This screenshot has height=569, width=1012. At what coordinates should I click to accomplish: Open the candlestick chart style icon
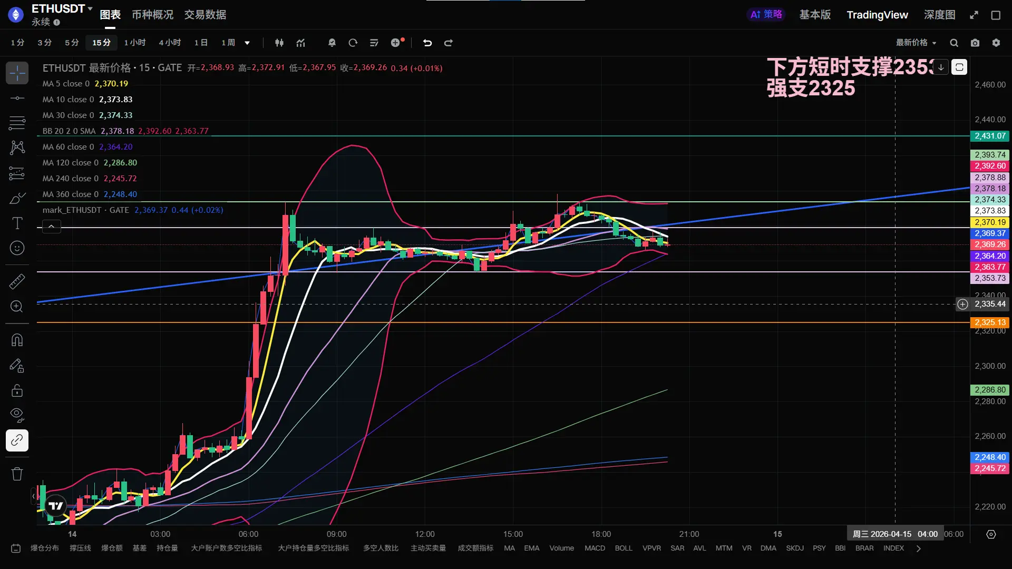click(279, 43)
